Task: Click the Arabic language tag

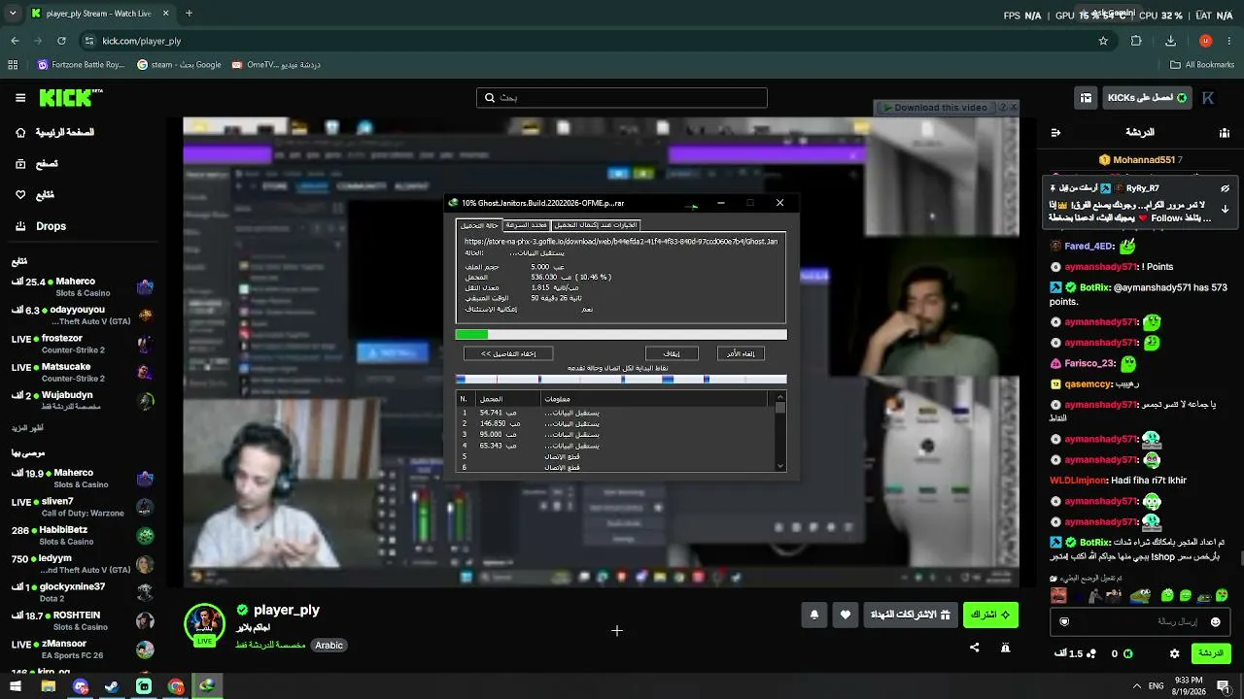Action: 328,646
